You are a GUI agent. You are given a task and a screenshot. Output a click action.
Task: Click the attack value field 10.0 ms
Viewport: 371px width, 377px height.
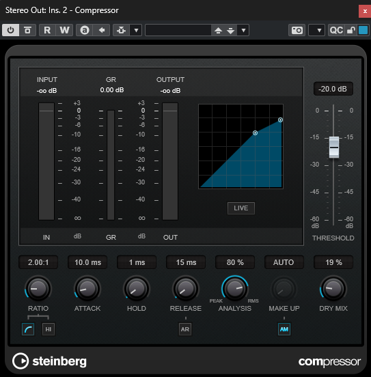87,262
